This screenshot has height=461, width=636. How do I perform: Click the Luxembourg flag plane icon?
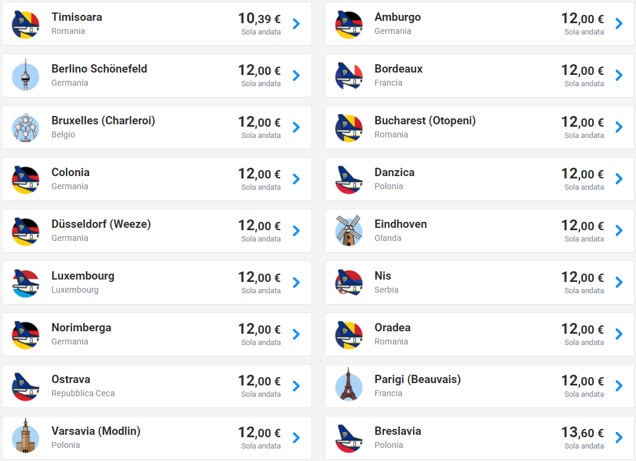click(x=26, y=283)
